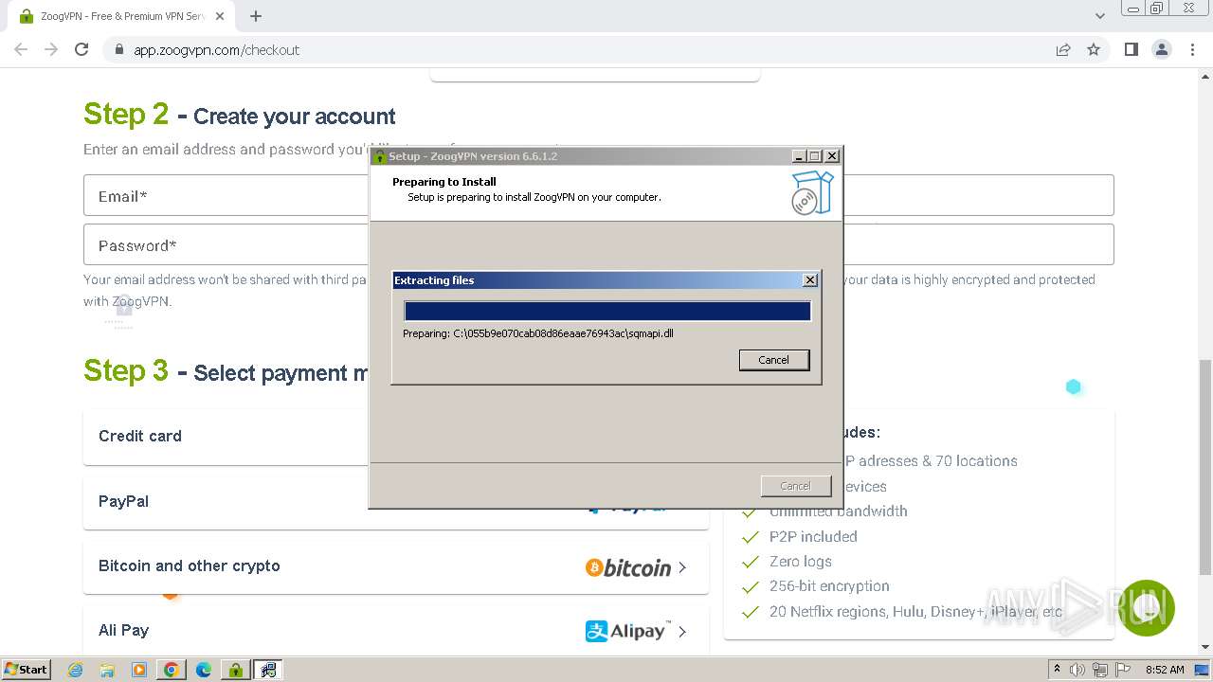
Task: Click the 'Unlimited bandwidth' feature line
Action: point(839,511)
